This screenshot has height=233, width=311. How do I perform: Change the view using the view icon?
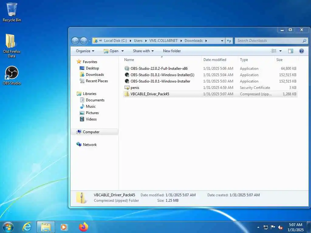[x=274, y=51]
